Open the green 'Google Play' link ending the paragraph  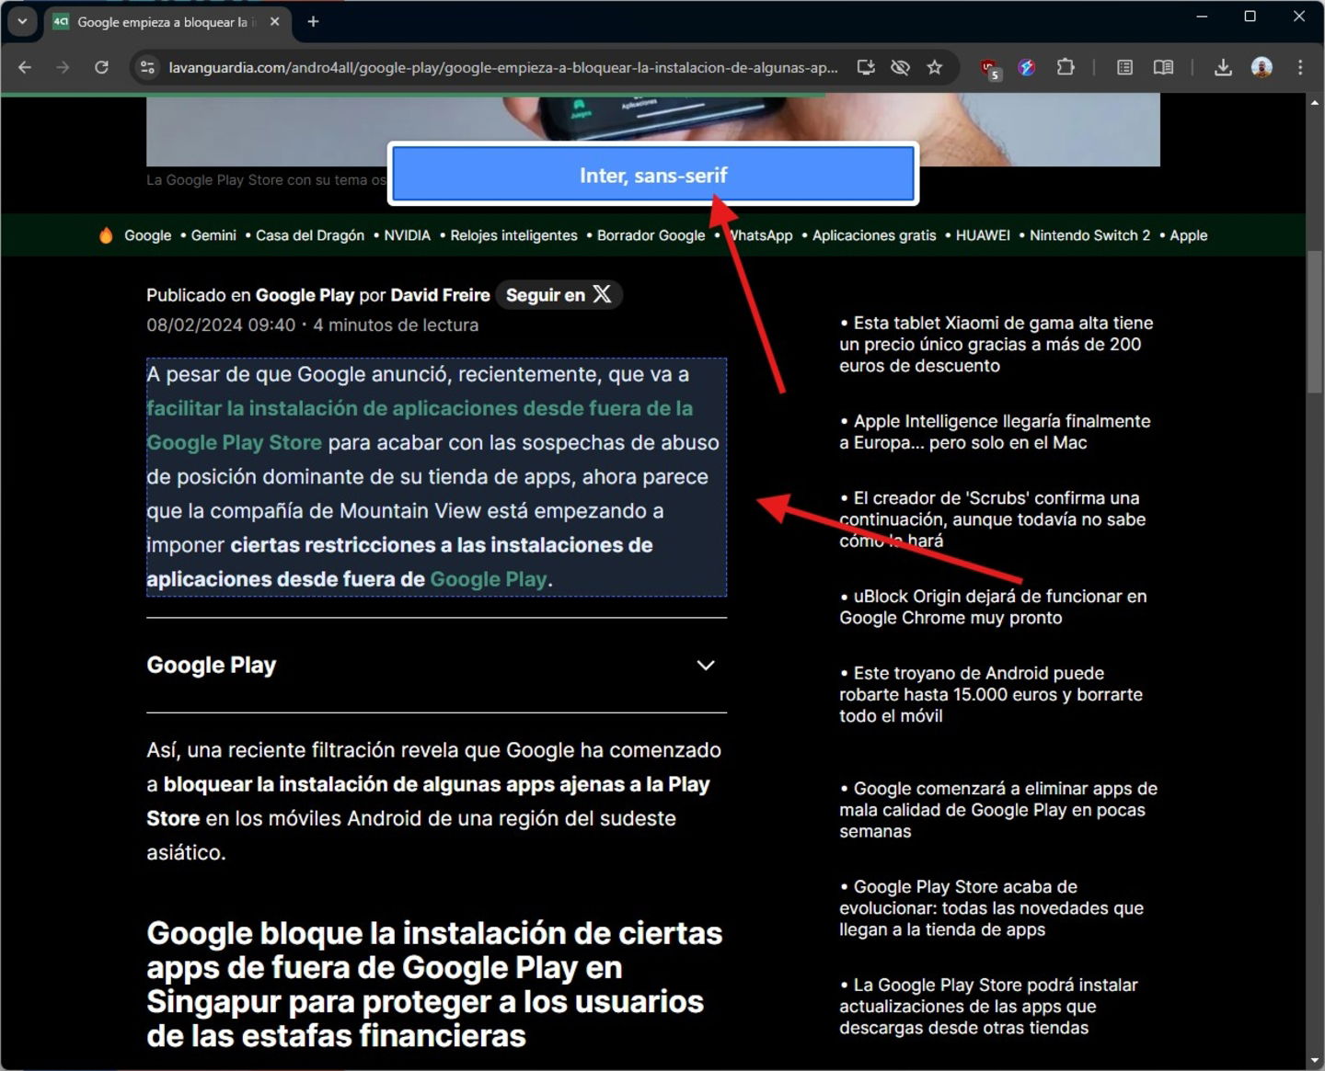(x=488, y=579)
